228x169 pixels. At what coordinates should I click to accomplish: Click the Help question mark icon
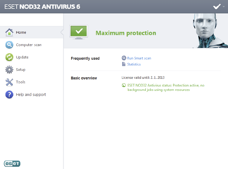[x=10, y=95]
